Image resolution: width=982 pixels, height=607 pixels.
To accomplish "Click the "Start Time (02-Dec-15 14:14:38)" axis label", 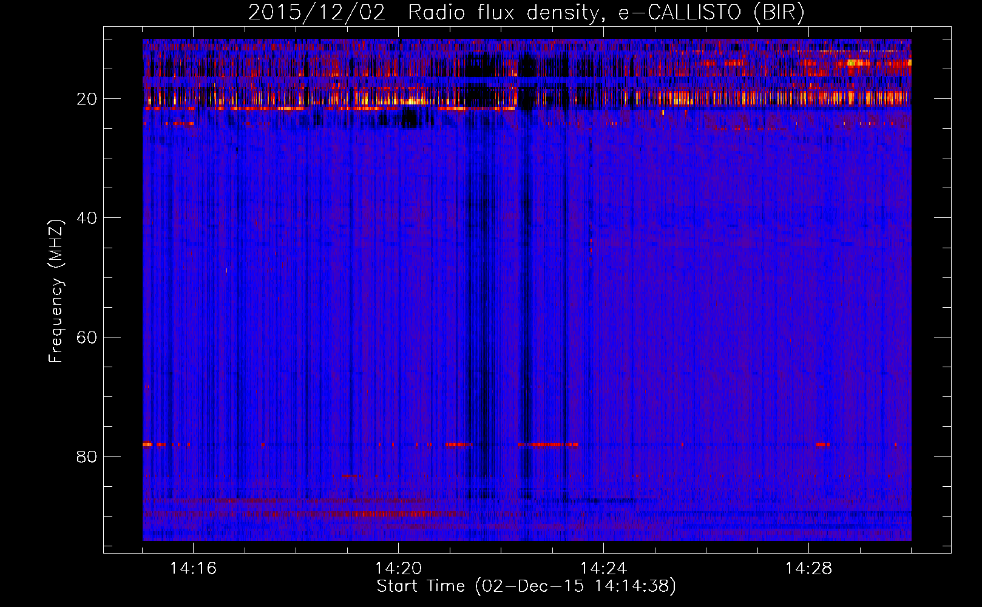I will click(526, 586).
